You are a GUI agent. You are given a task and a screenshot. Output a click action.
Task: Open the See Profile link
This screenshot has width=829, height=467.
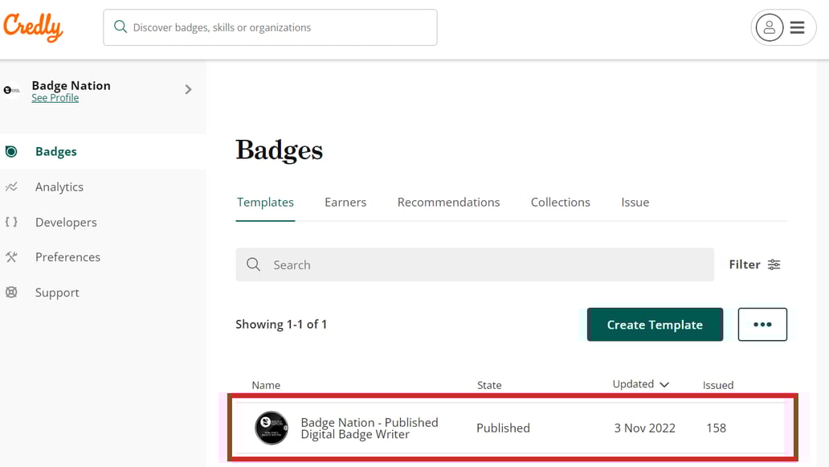pos(55,97)
